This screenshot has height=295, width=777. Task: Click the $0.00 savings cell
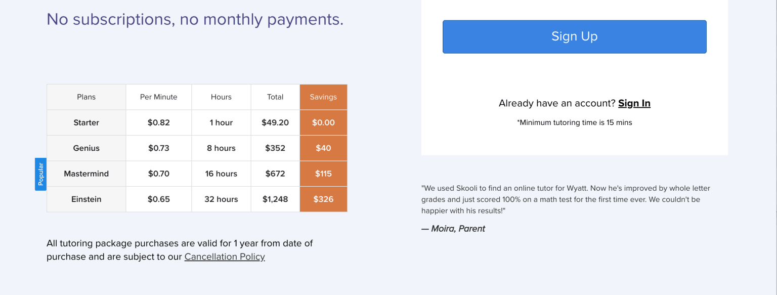(x=323, y=122)
